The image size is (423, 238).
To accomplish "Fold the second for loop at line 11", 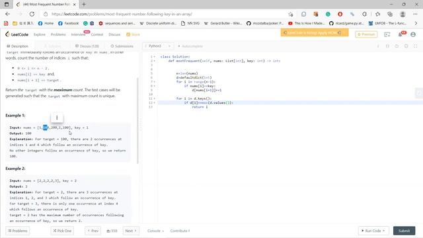I will (155, 99).
